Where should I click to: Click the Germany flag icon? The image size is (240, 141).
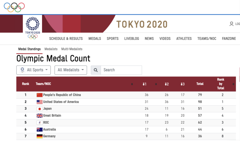40,136
